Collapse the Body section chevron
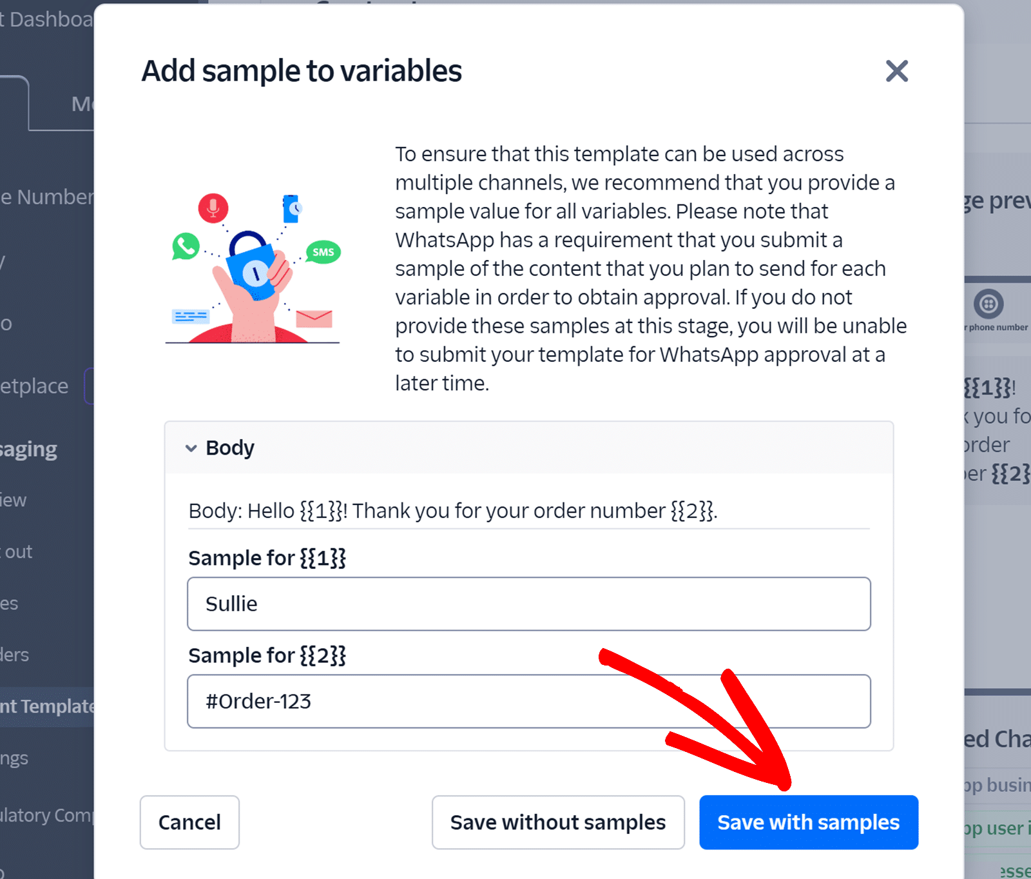The height and width of the screenshot is (879, 1031). (x=191, y=448)
